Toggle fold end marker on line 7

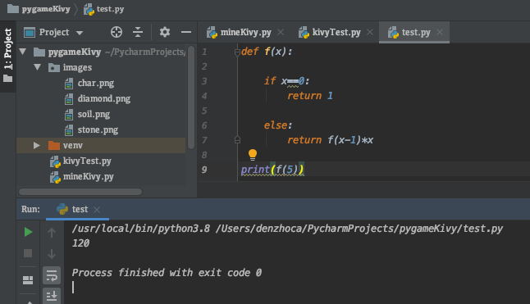tap(237, 139)
